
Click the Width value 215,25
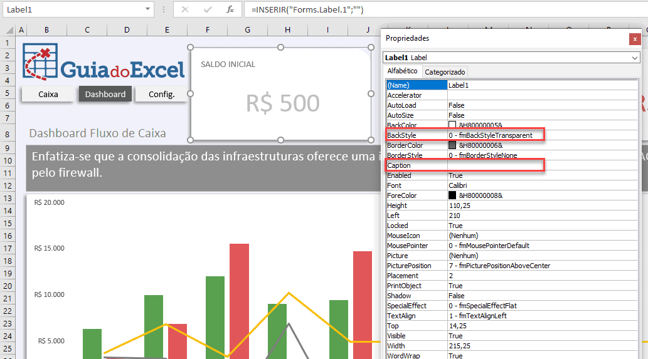coord(542,346)
